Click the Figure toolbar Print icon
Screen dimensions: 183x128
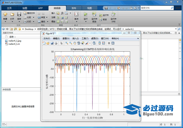(x=56, y=43)
